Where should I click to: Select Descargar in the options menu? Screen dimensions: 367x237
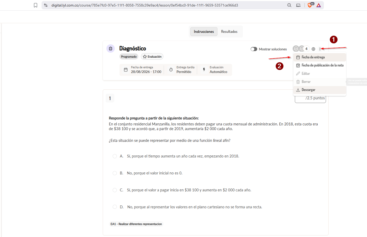click(320, 90)
